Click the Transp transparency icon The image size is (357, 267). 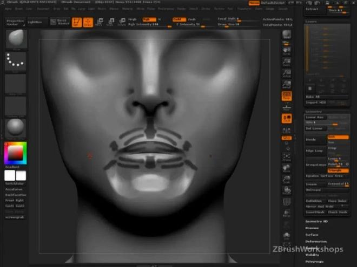click(287, 213)
